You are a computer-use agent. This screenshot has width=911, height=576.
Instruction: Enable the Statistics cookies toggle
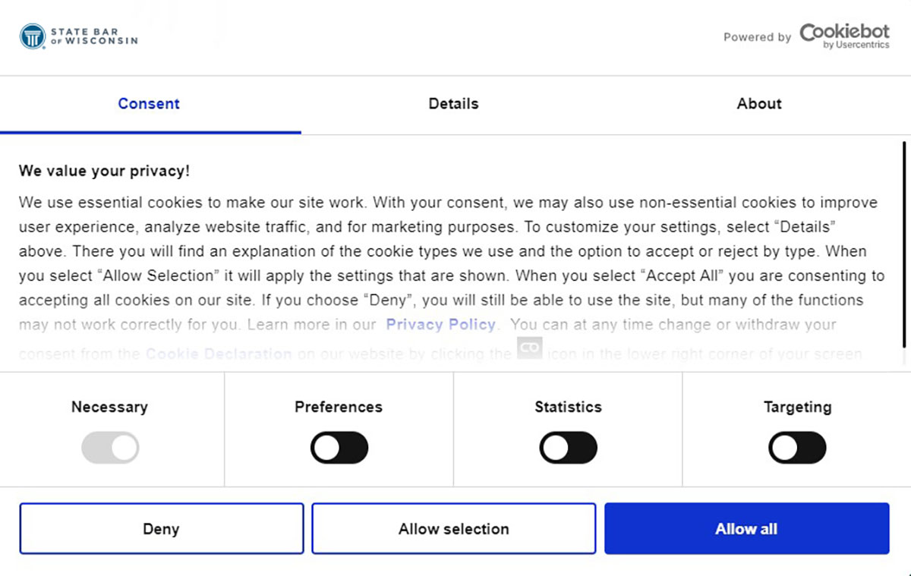[x=568, y=448]
